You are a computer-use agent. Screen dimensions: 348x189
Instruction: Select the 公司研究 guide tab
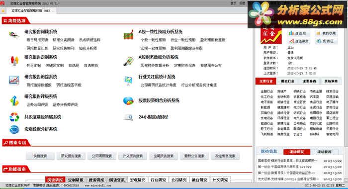coord(179,180)
